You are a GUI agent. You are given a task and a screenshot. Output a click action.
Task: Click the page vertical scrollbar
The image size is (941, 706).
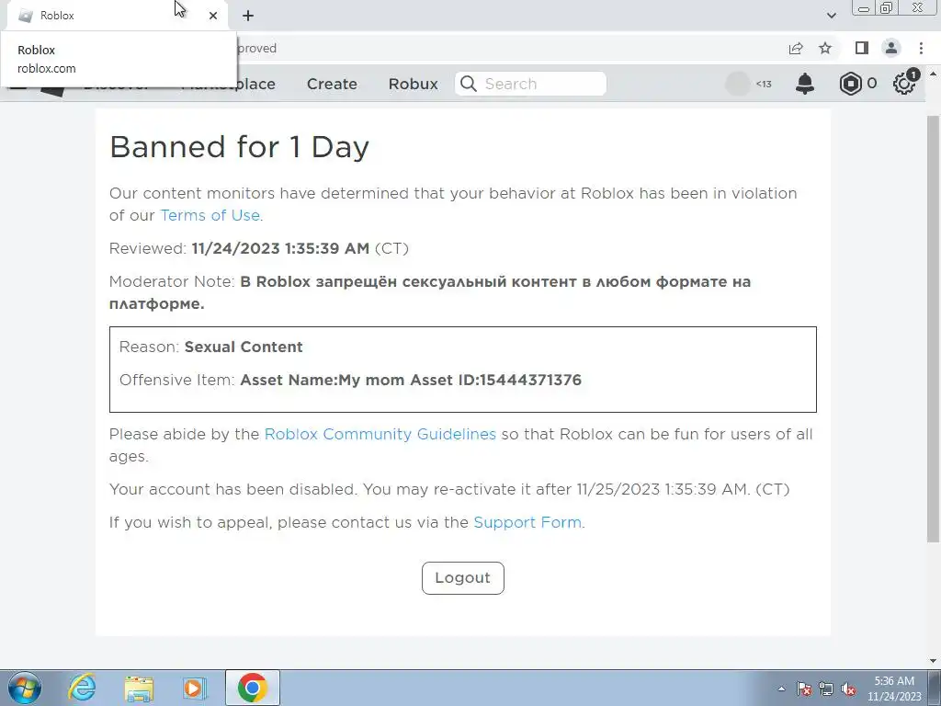tap(934, 327)
